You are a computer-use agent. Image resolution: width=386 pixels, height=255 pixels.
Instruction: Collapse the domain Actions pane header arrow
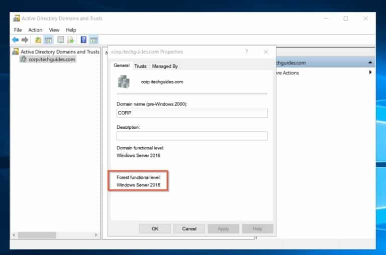coord(370,63)
